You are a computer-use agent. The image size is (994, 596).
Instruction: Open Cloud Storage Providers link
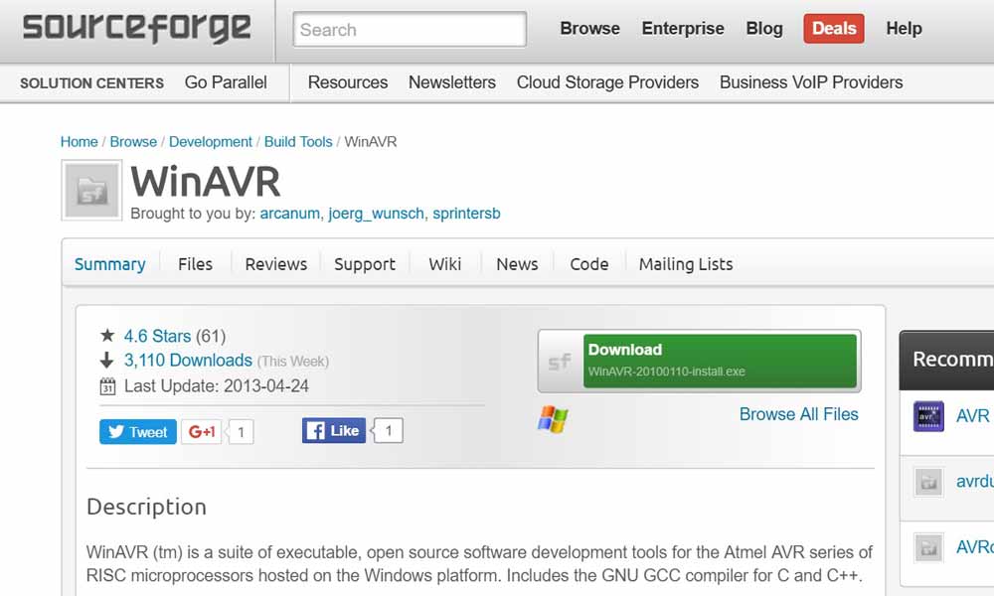click(607, 82)
